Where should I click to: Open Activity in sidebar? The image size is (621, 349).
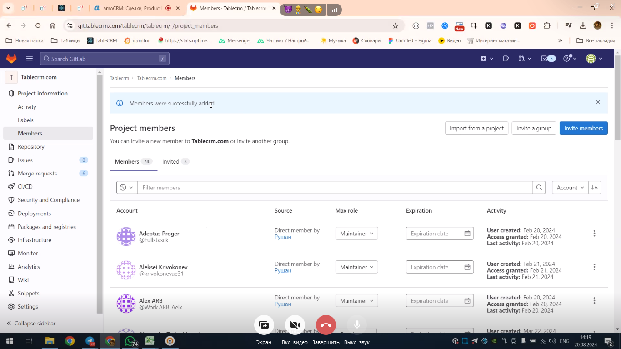[x=48, y=107]
